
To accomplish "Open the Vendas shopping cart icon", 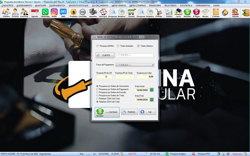I will 132,13.
